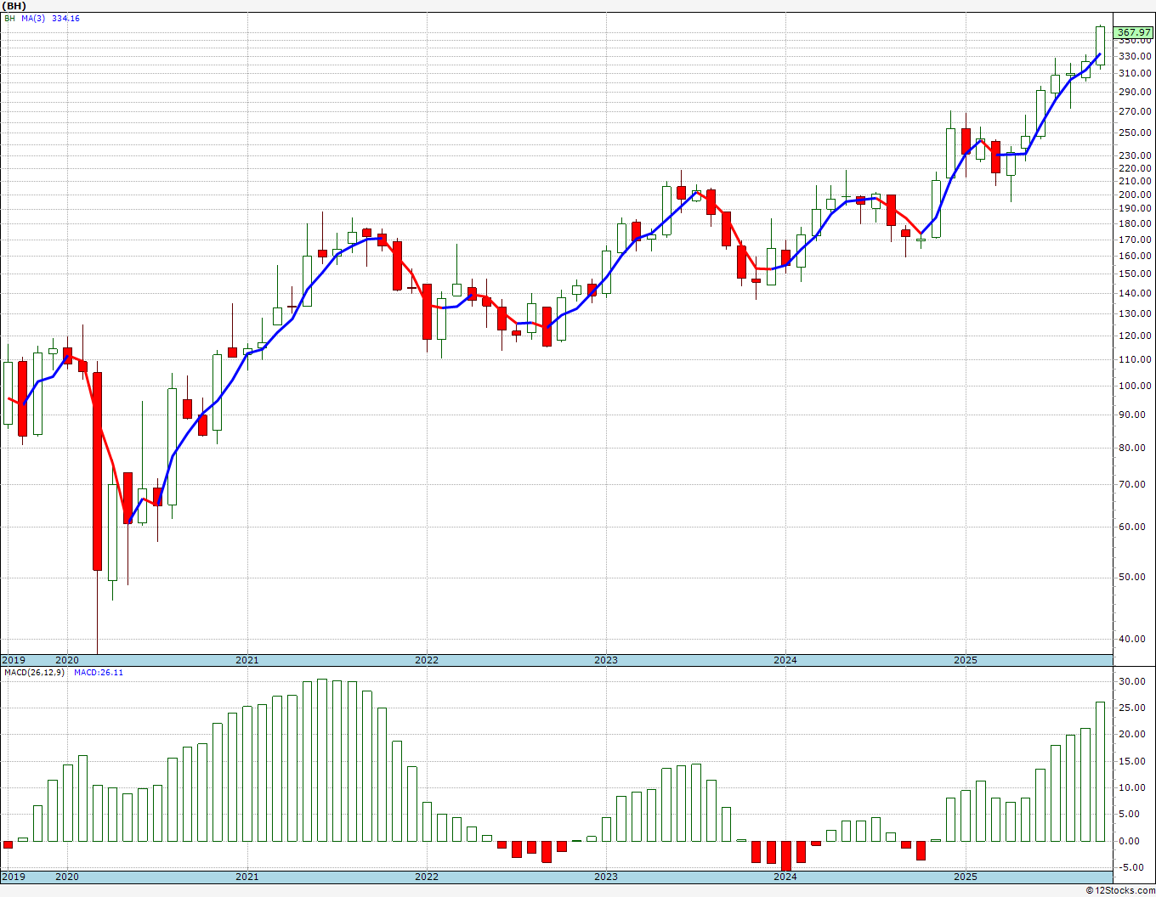The image size is (1156, 897).
Task: Click the (BH) ticker title
Action: click(x=14, y=6)
